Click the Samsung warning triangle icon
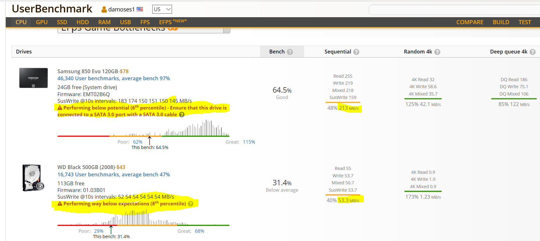 (x=60, y=108)
